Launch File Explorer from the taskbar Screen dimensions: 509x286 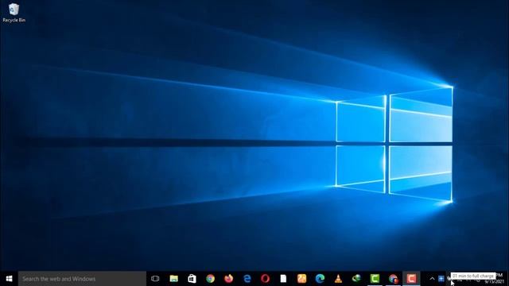[x=173, y=279]
